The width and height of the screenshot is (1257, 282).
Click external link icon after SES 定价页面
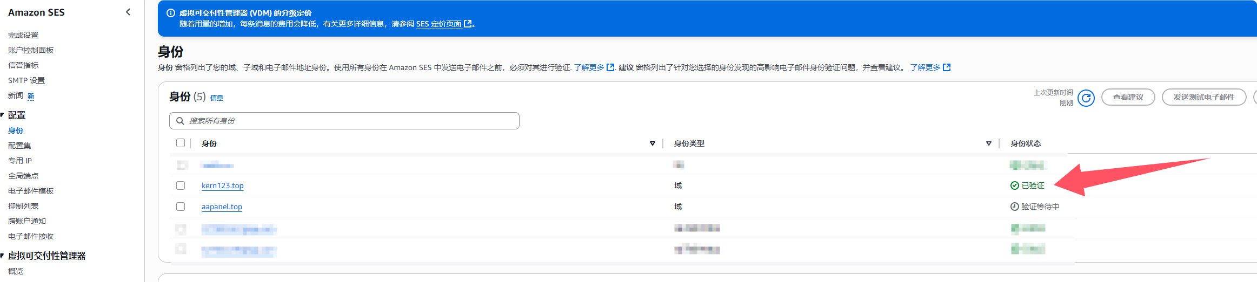point(468,24)
